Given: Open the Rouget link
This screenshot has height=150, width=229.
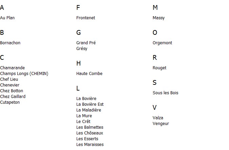Looking at the screenshot, I should (159, 68).
